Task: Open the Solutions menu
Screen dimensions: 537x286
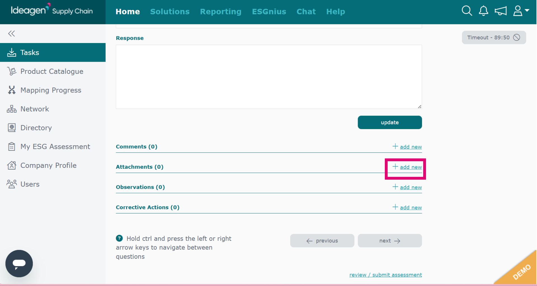Action: coord(170,11)
